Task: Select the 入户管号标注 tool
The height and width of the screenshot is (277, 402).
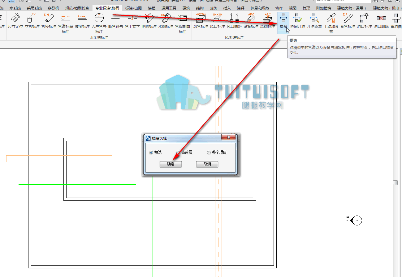Action: 99,23
